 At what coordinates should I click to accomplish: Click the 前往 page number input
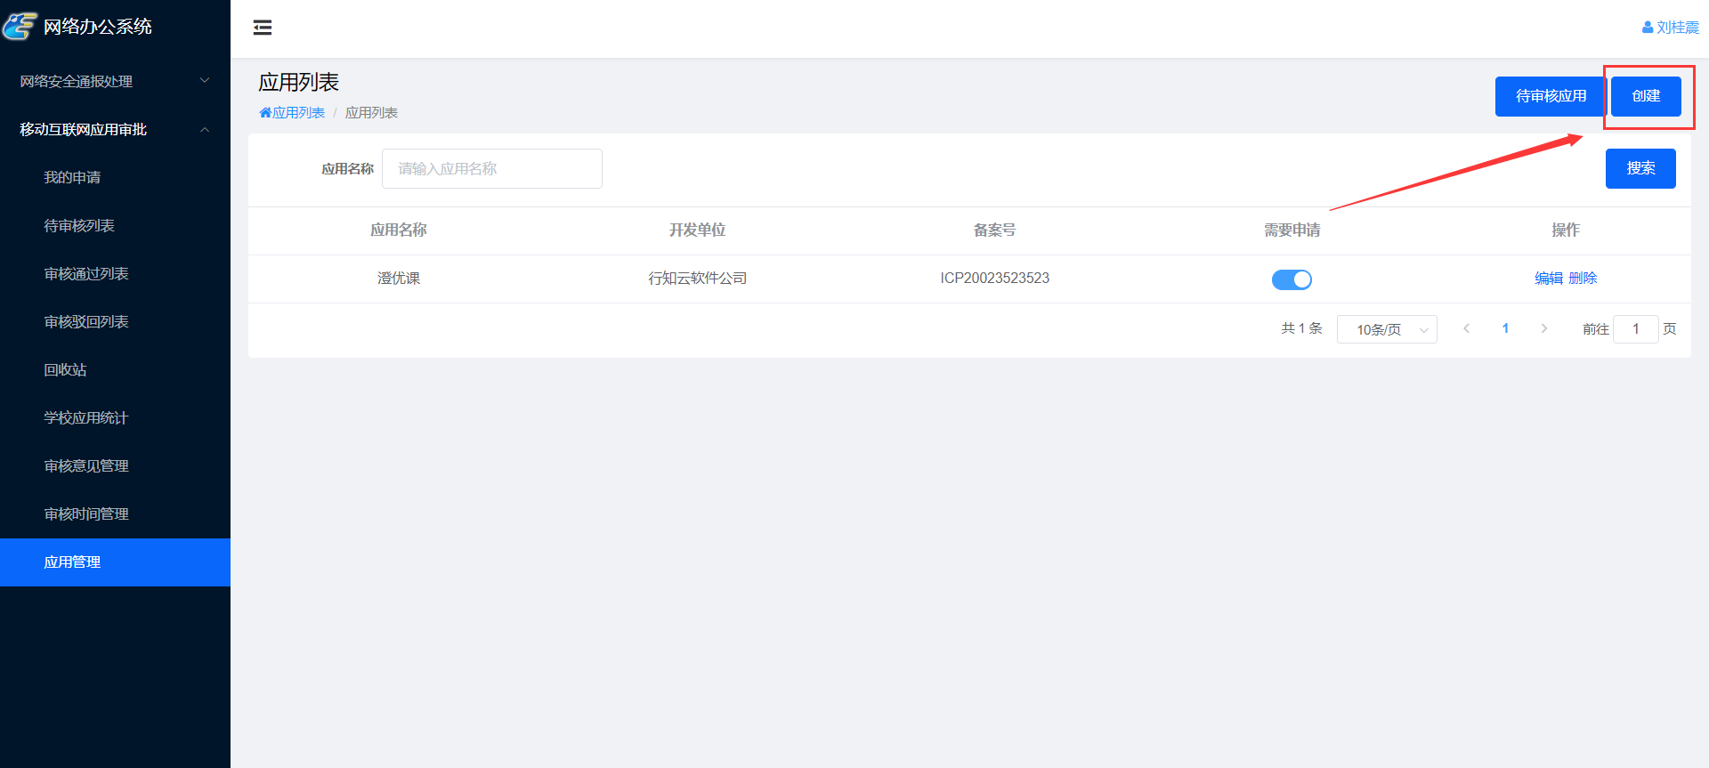(x=1636, y=328)
